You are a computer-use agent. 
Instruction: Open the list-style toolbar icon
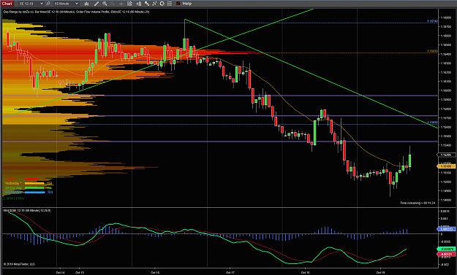(x=170, y=4)
